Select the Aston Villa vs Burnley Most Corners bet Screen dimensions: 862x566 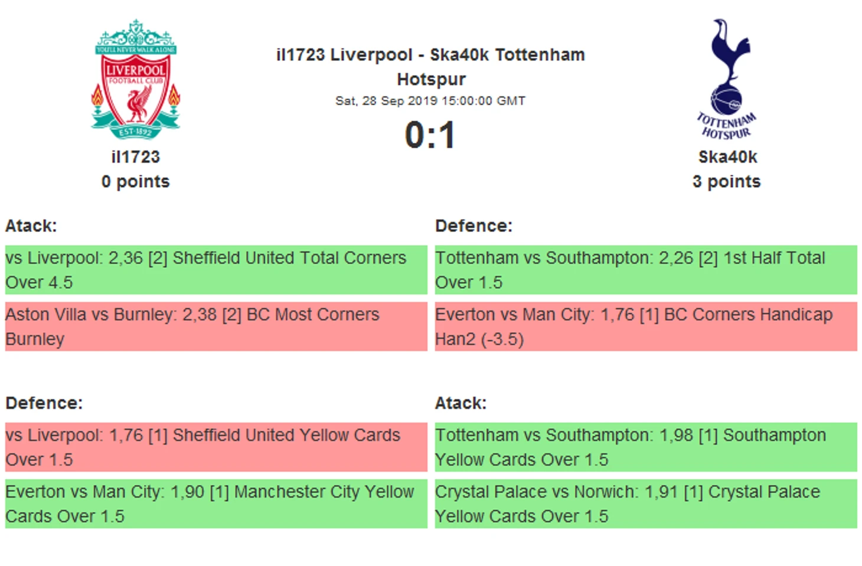click(x=216, y=326)
